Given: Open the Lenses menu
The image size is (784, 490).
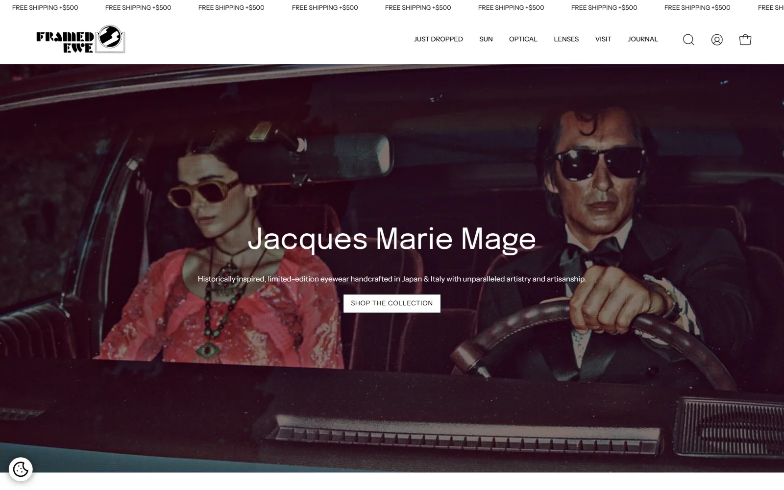Looking at the screenshot, I should pyautogui.click(x=566, y=39).
